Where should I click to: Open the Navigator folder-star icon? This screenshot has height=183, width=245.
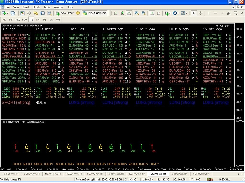pos(36,13)
